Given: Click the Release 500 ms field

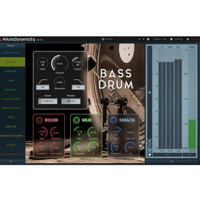Looking at the screenshot, I should [71, 101].
